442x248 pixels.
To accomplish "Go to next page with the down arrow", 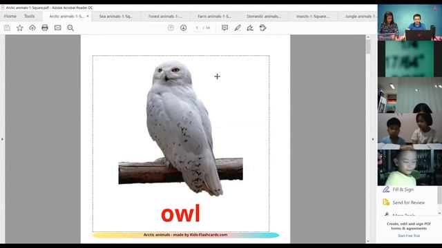I will [184, 28].
